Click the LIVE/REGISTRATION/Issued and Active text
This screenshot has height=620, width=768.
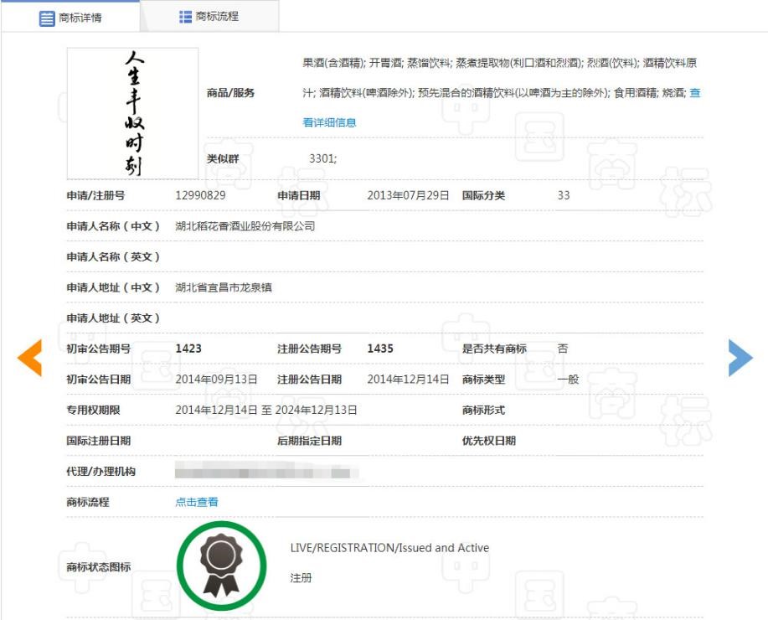pos(389,548)
